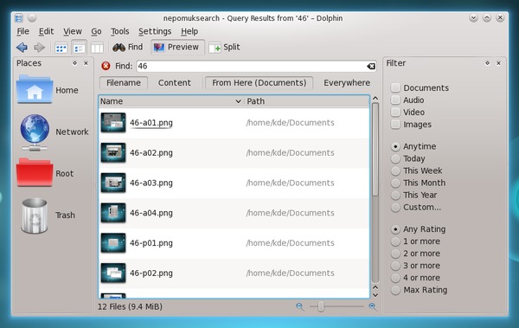This screenshot has height=328, width=519.
Task: Open the Go menu
Action: tap(96, 31)
